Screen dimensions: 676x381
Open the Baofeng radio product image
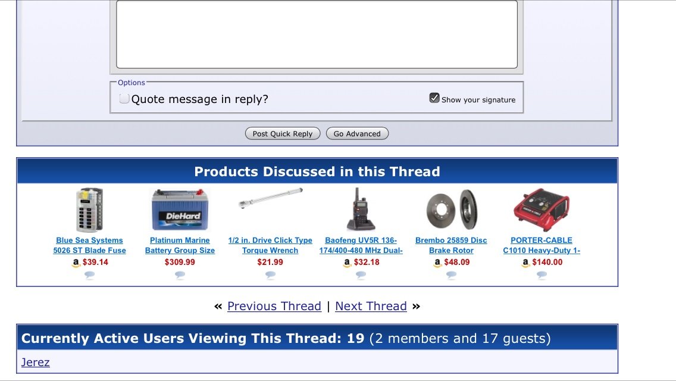(x=361, y=210)
